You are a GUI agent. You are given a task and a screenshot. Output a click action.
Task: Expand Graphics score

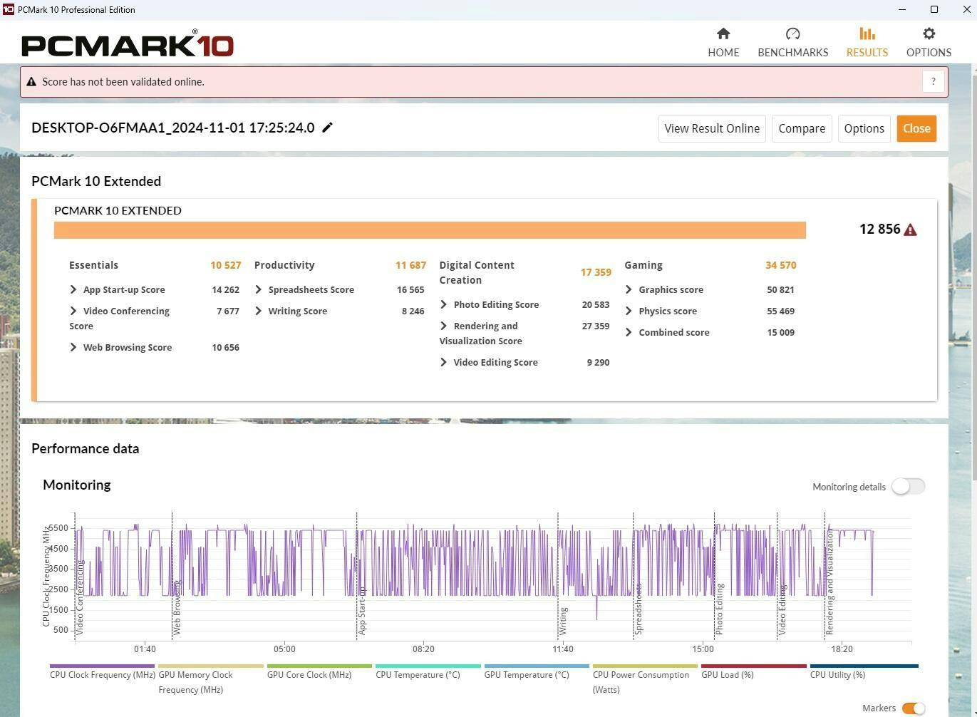point(629,289)
